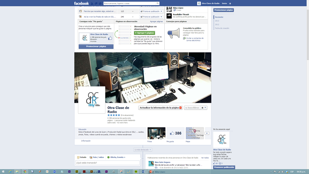Select the 'Oferta, Evento +' tab
309x174 pixels.
click(x=116, y=157)
